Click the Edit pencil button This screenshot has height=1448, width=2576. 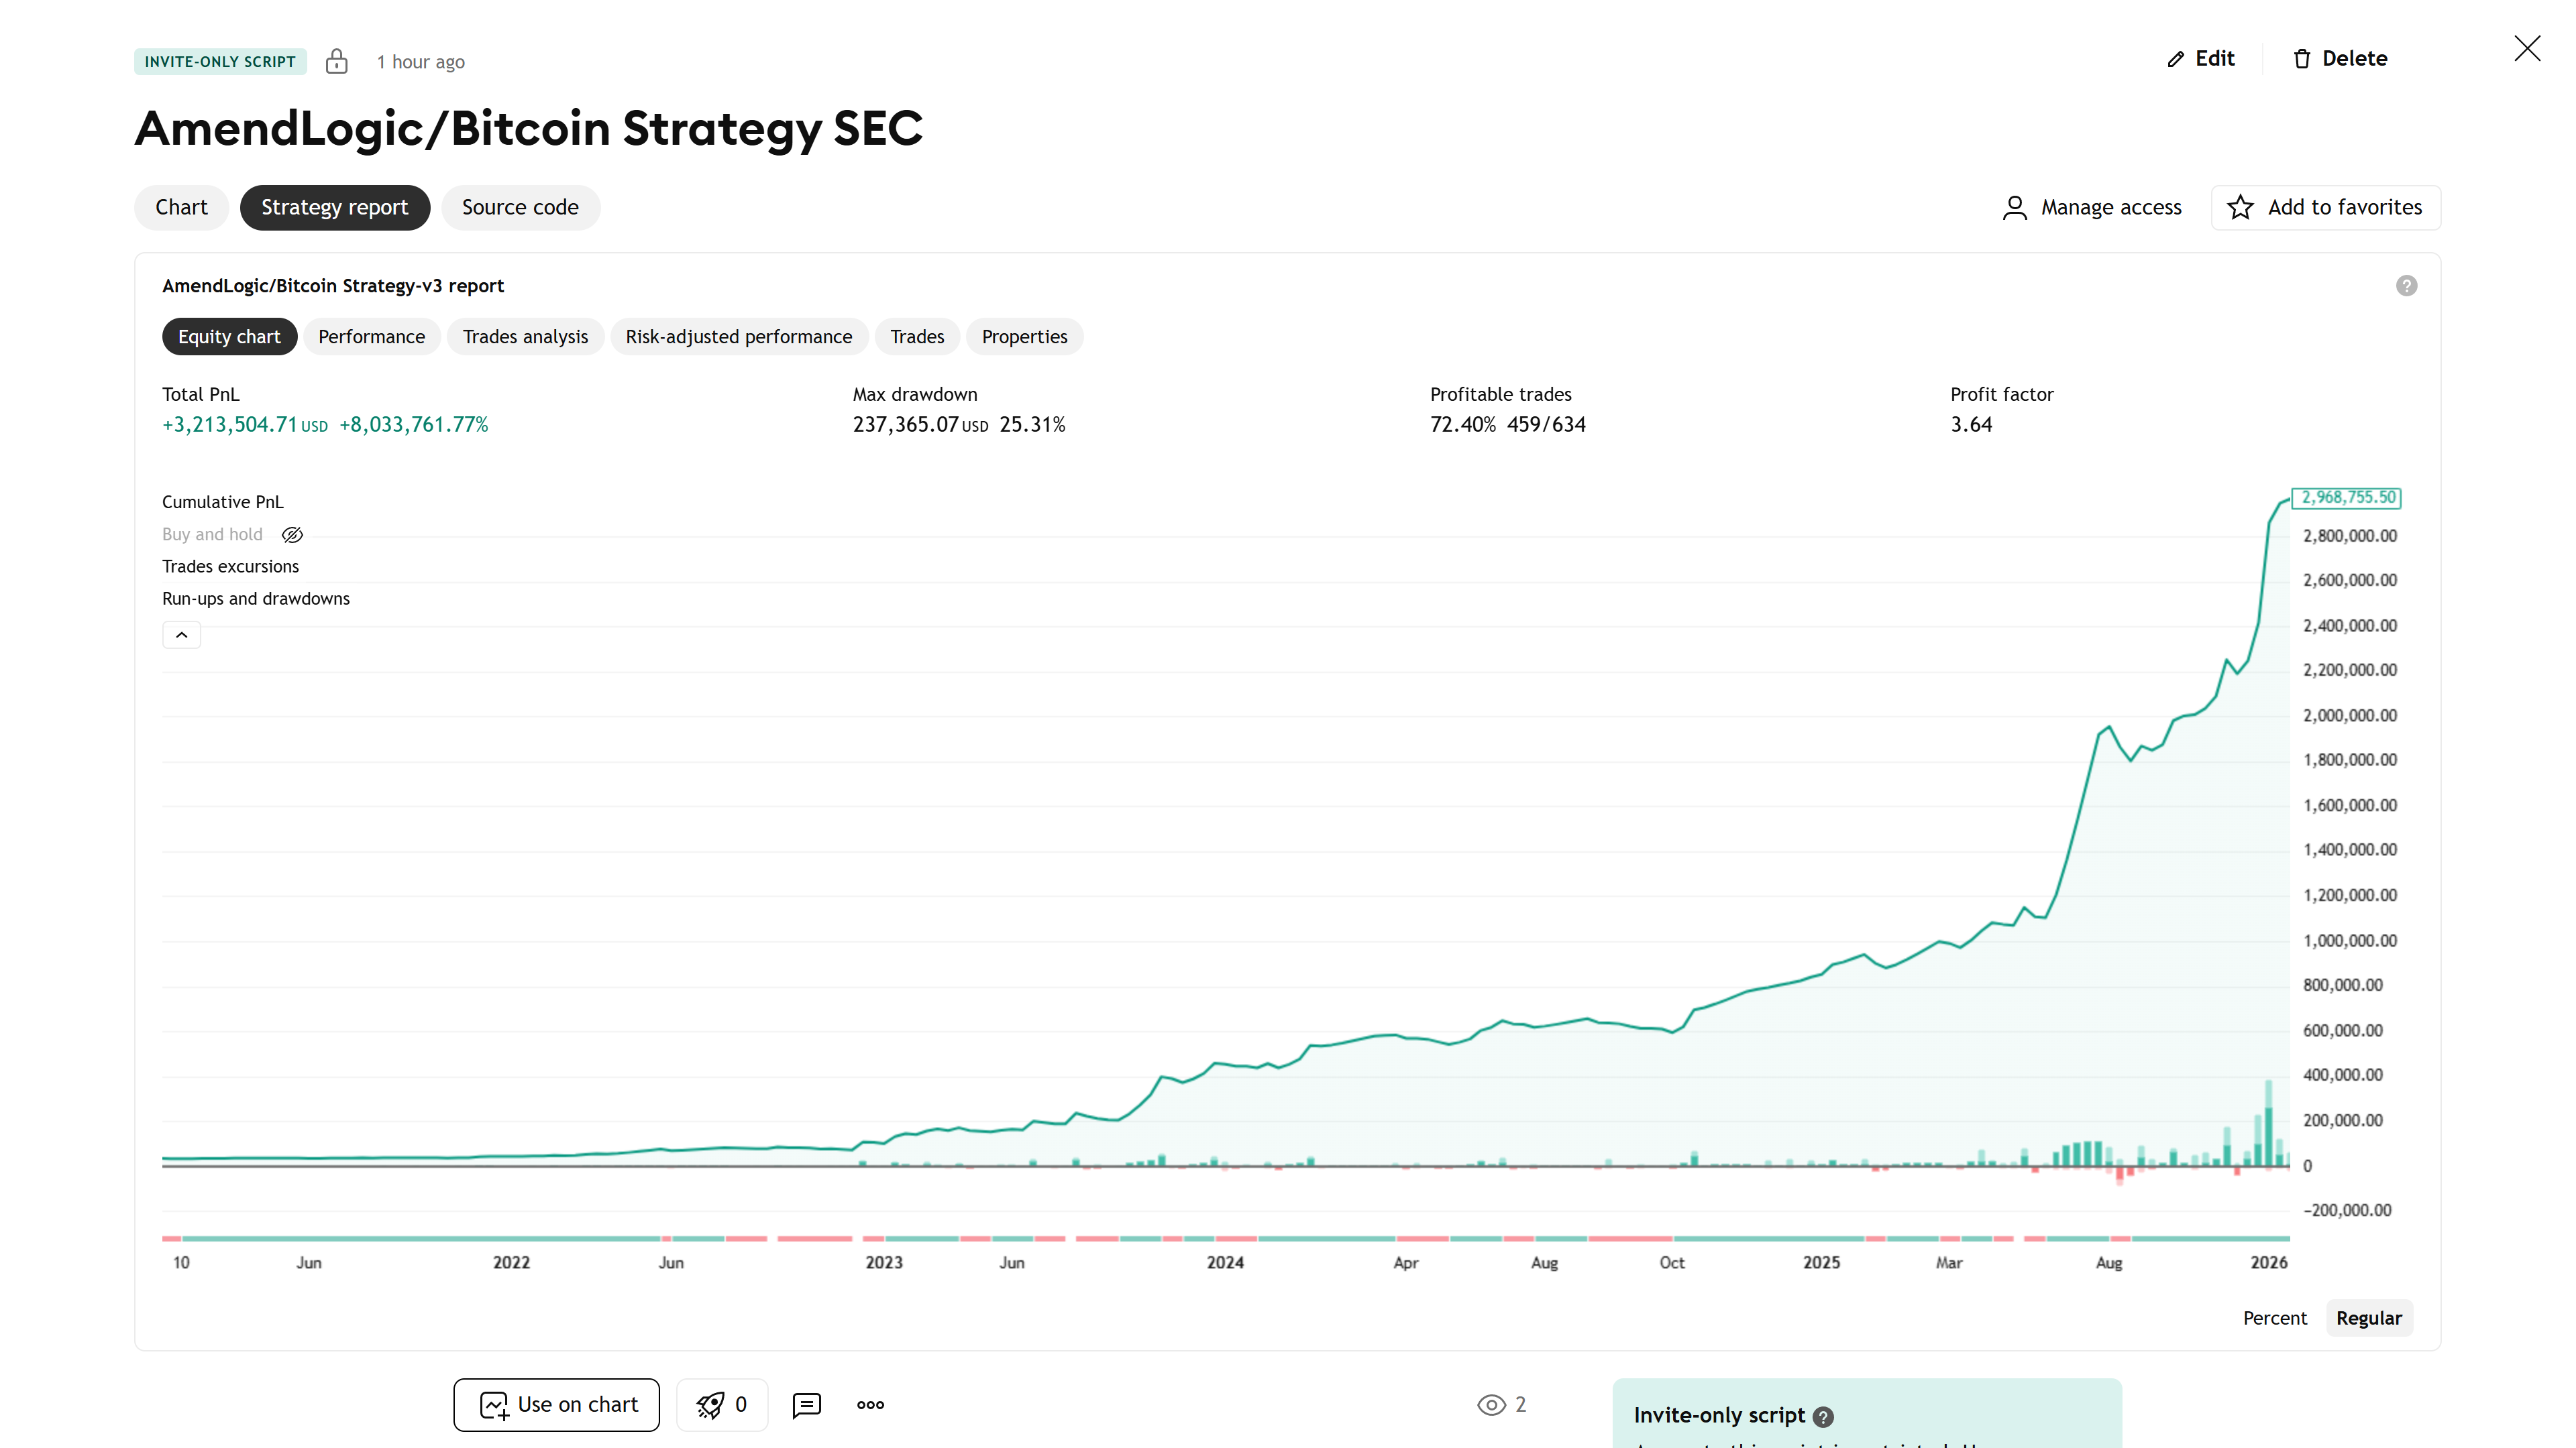coord(2200,59)
